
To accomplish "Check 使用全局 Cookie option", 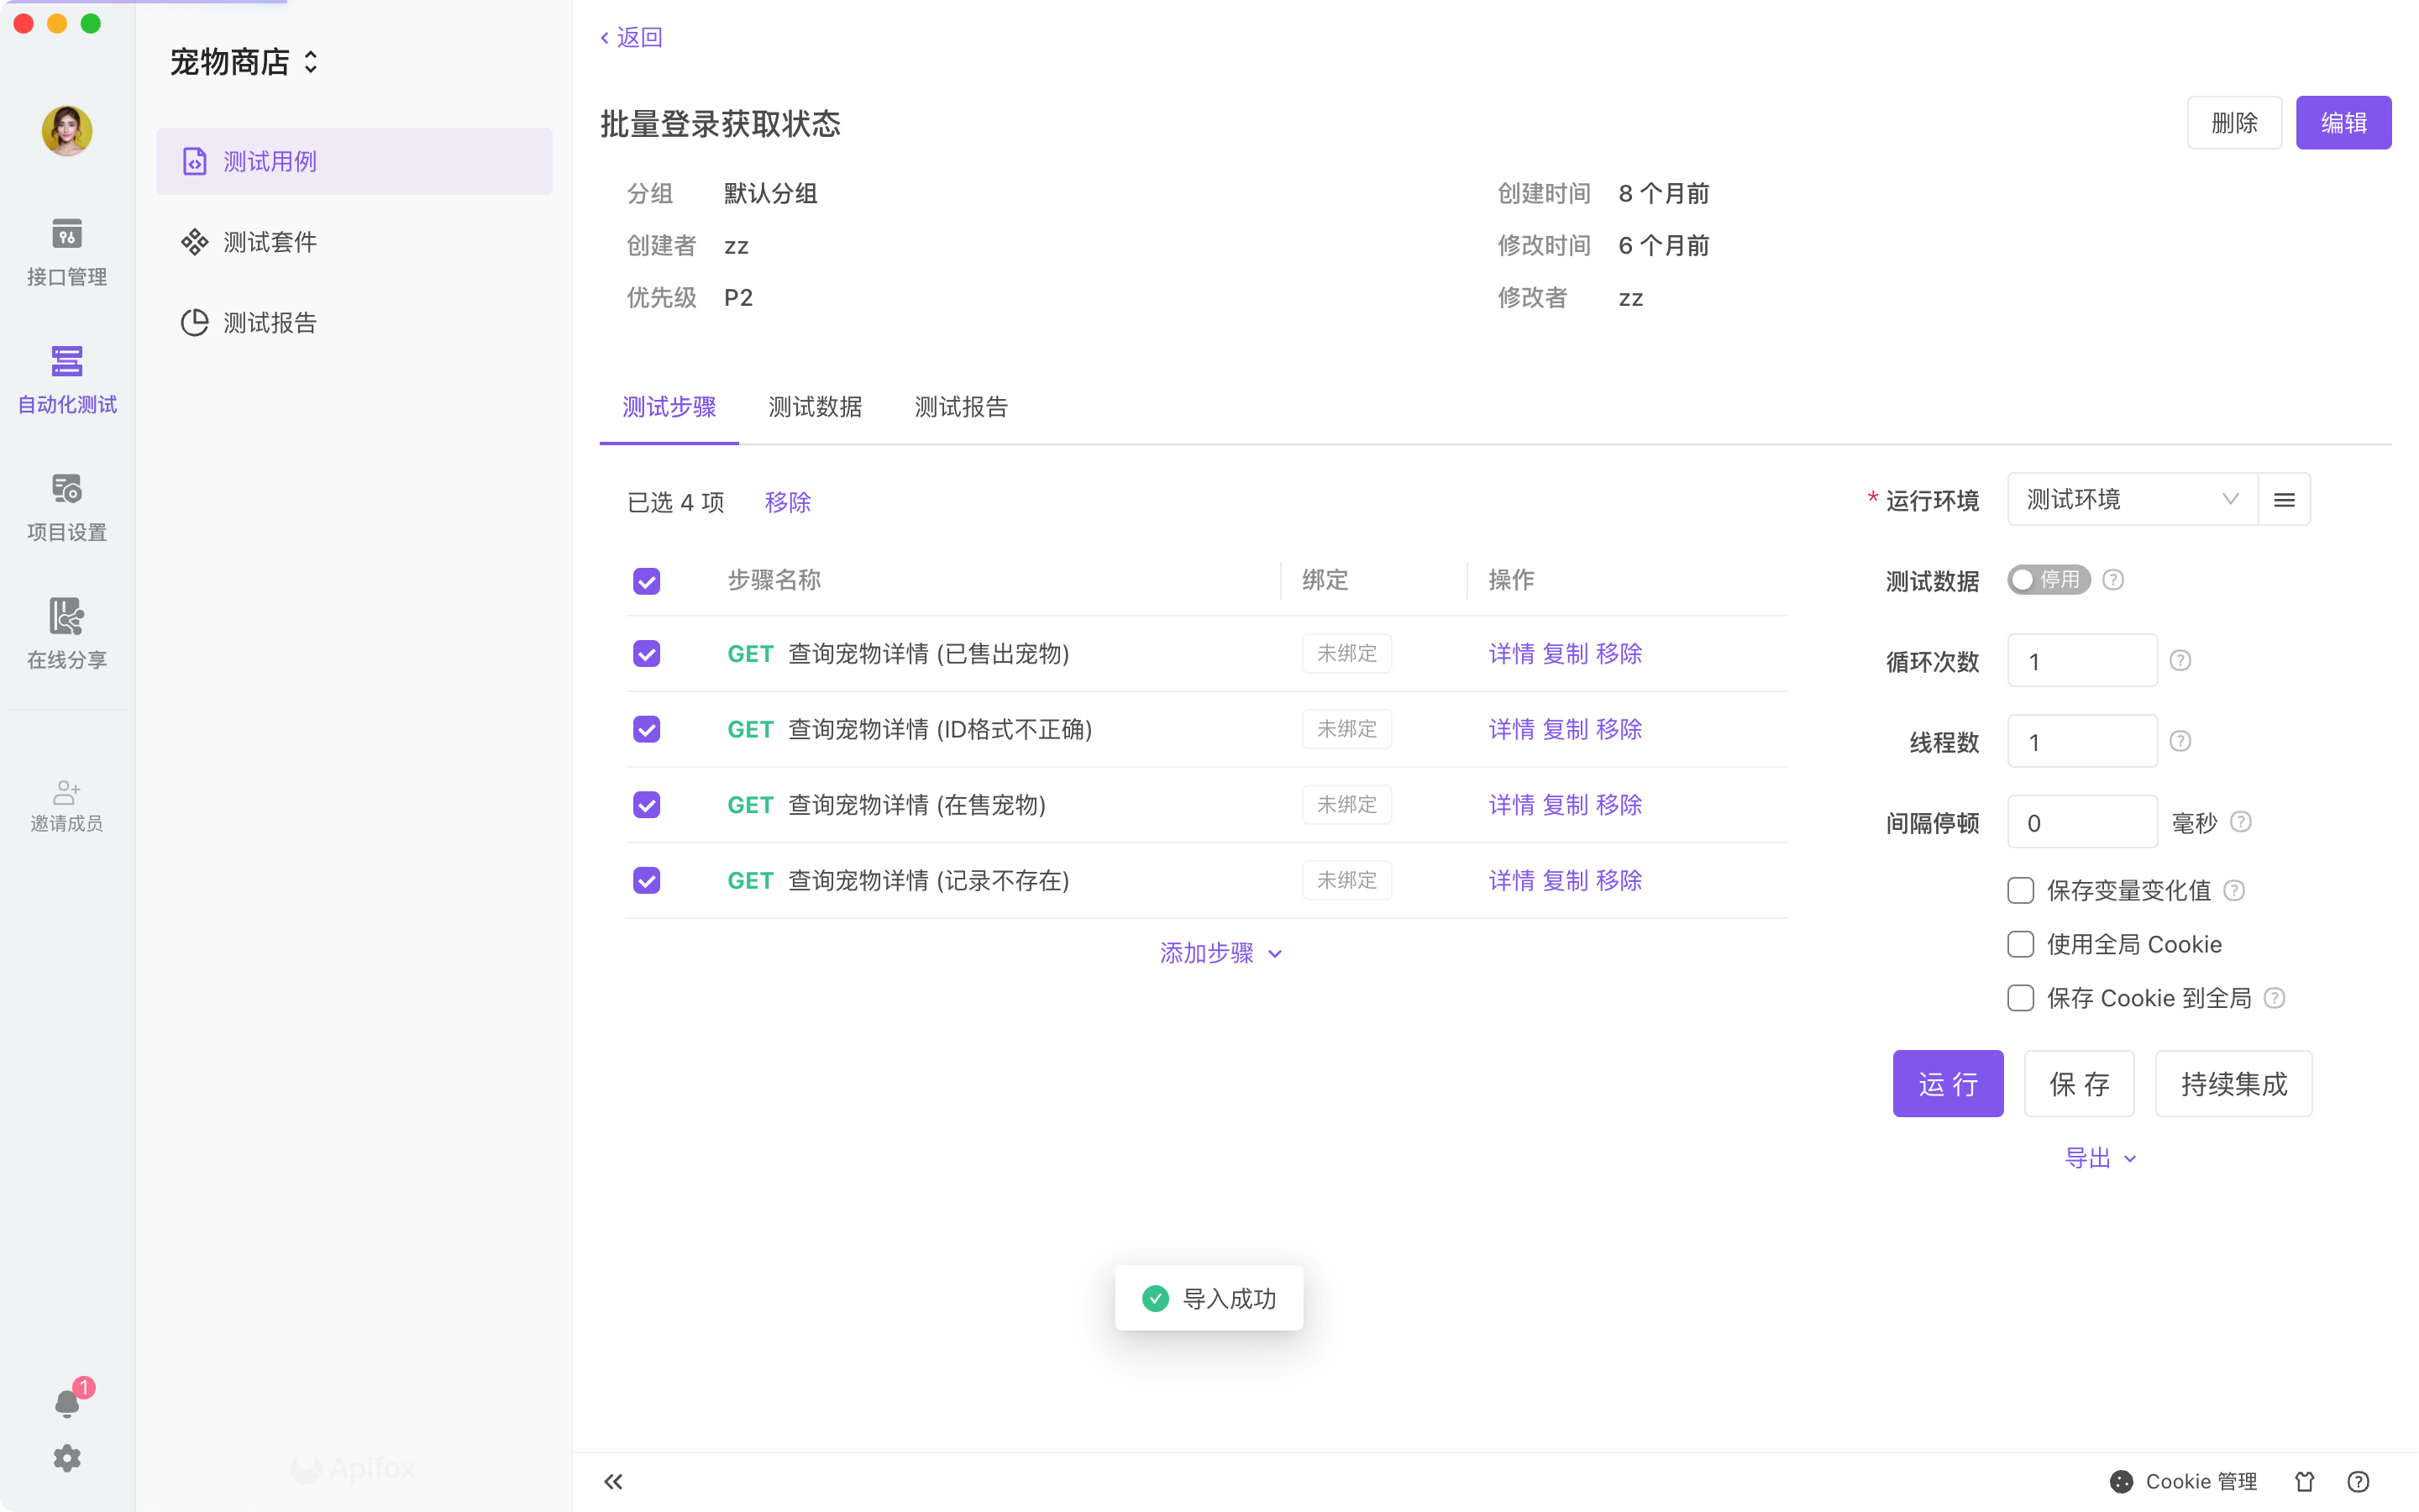I will coord(2020,944).
